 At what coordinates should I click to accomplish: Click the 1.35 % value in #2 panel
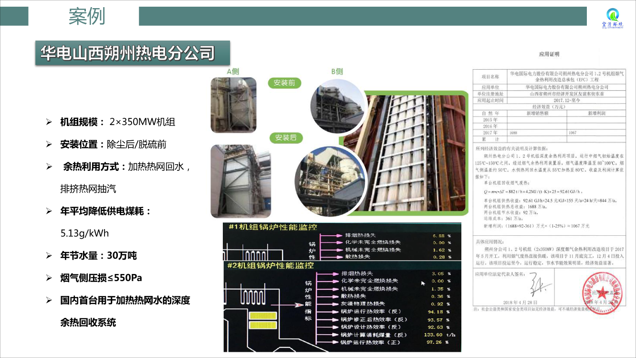tap(441, 289)
